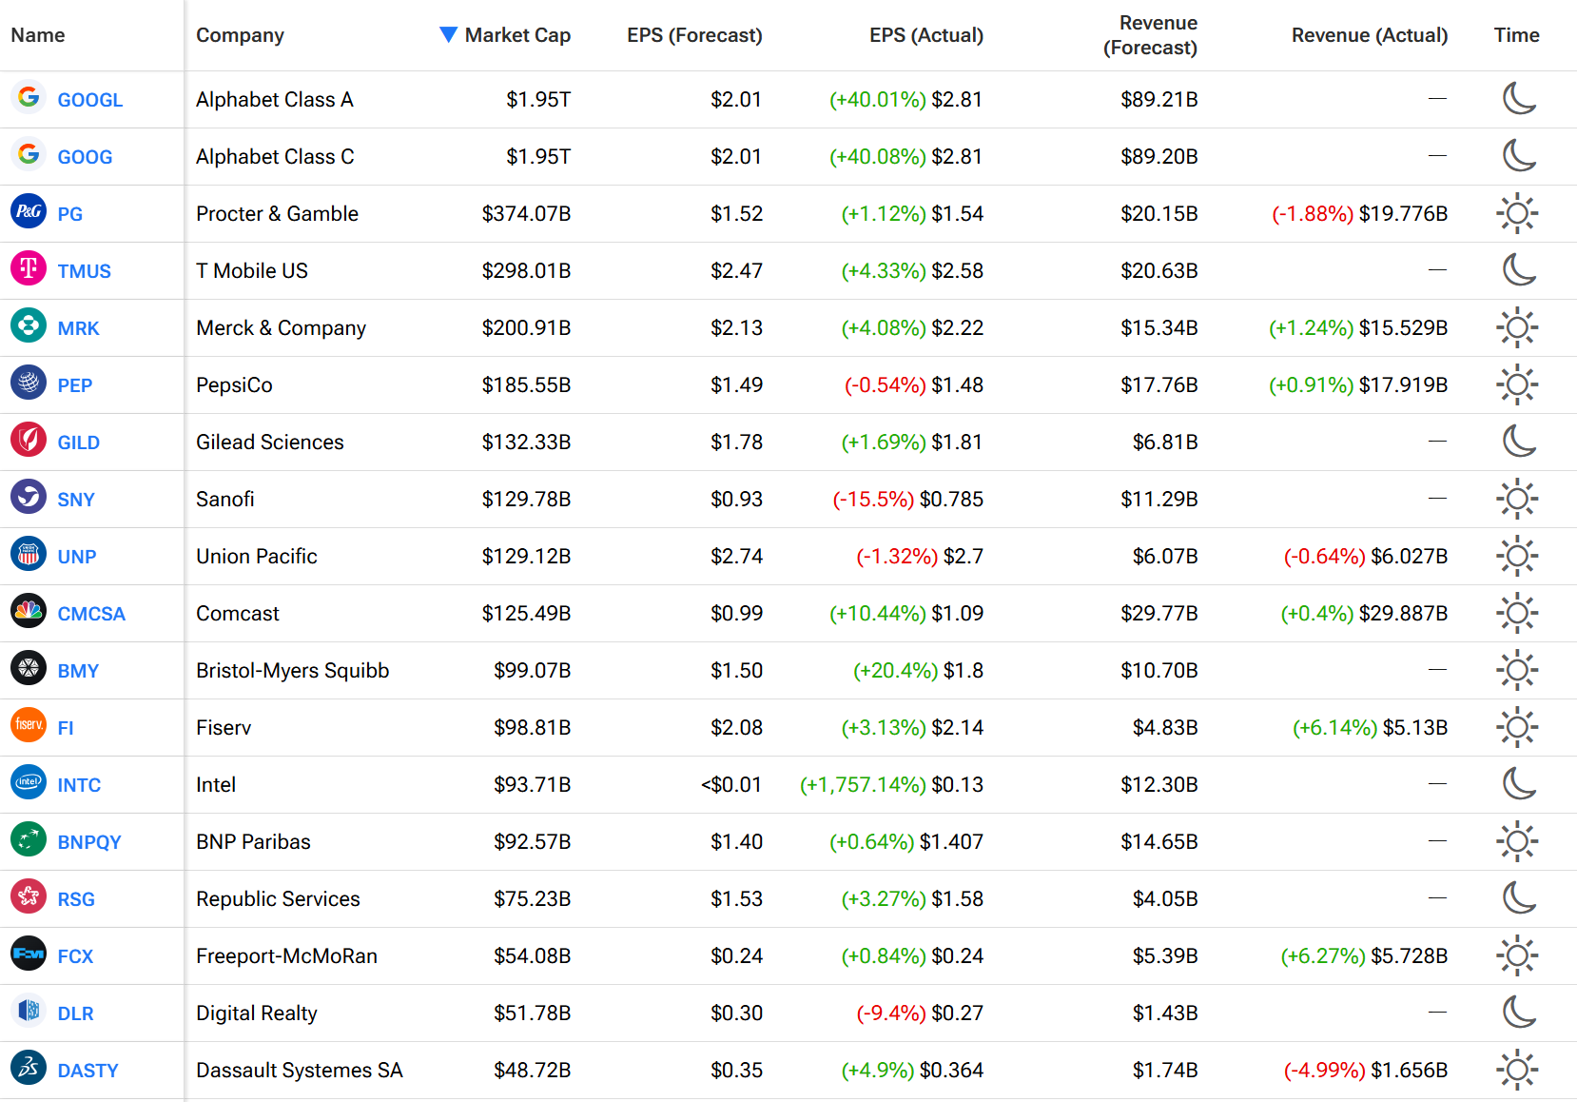Screen dimensions: 1577x1102
Task: Open the FI ticker link
Action: coord(66,728)
